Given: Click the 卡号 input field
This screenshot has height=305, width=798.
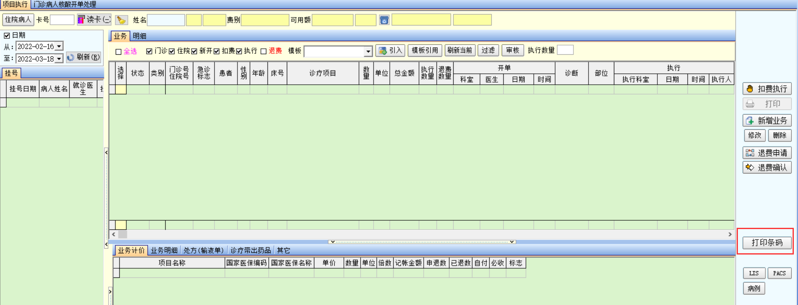Looking at the screenshot, I should tap(62, 20).
